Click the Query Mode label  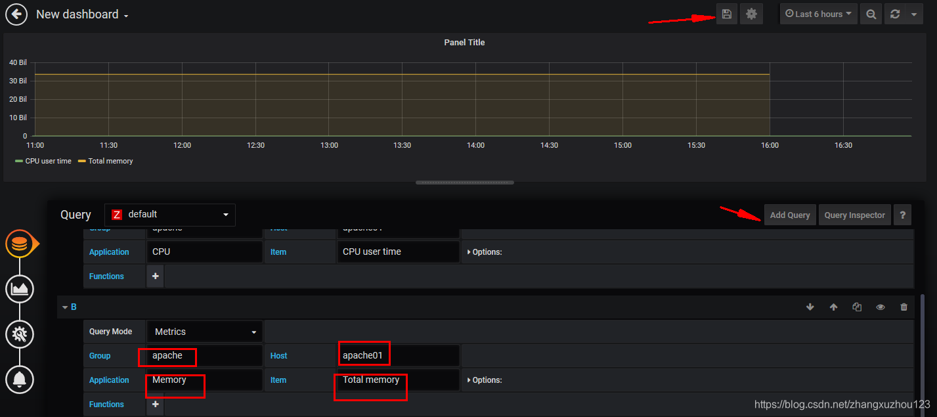(x=110, y=332)
